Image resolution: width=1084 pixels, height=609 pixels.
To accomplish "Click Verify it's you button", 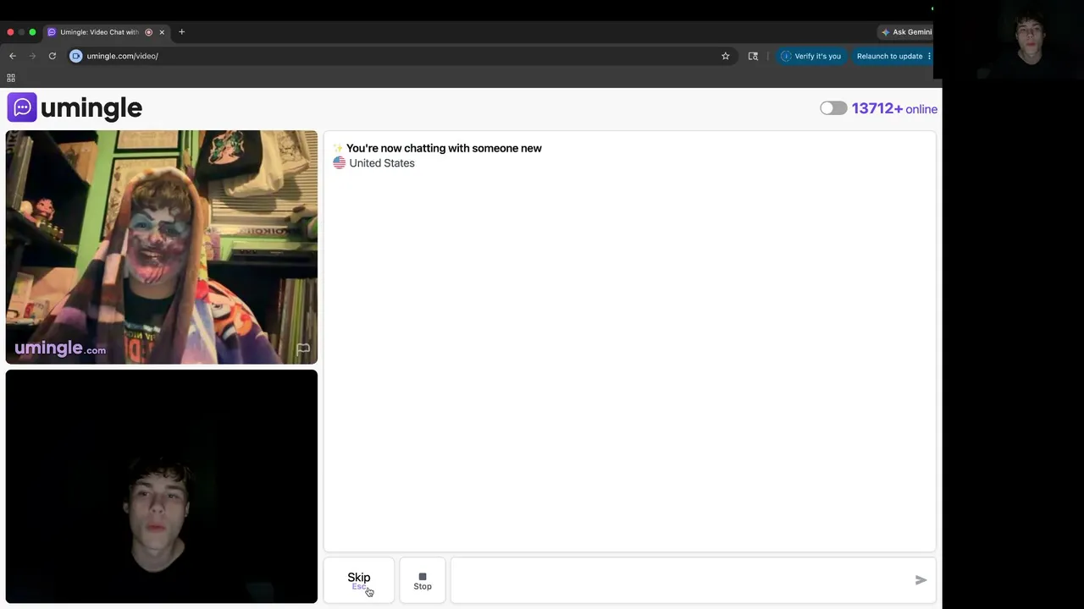I will tap(811, 56).
